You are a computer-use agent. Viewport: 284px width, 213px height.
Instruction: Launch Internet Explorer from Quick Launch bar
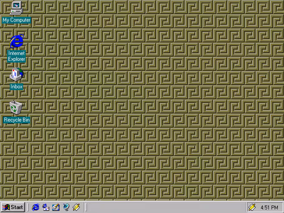pyautogui.click(x=36, y=207)
